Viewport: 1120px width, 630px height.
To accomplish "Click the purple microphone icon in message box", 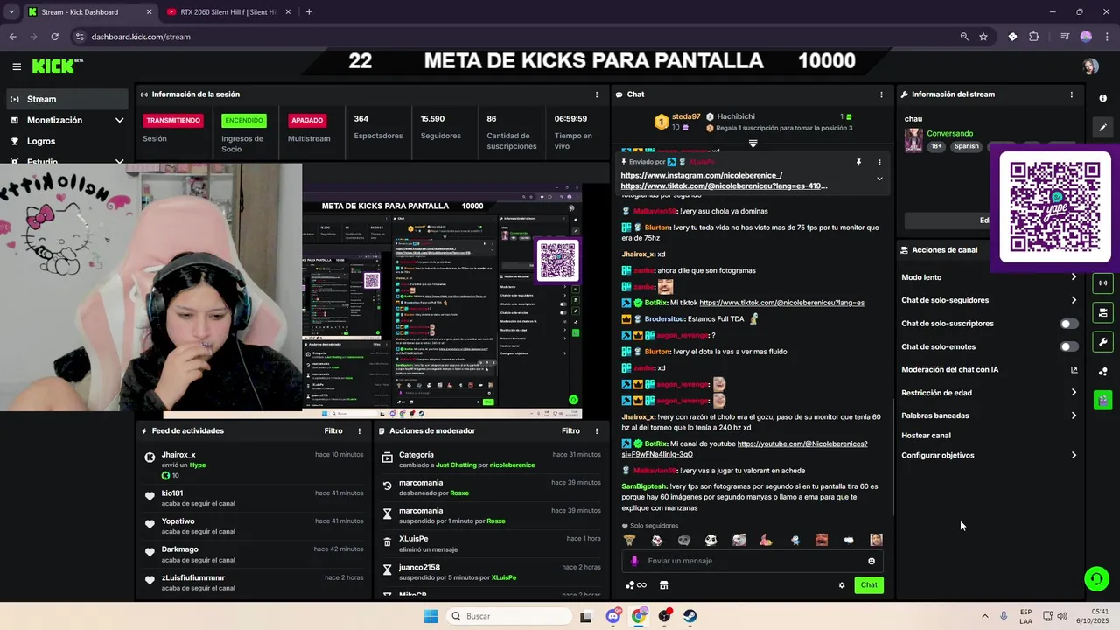I will [634, 561].
